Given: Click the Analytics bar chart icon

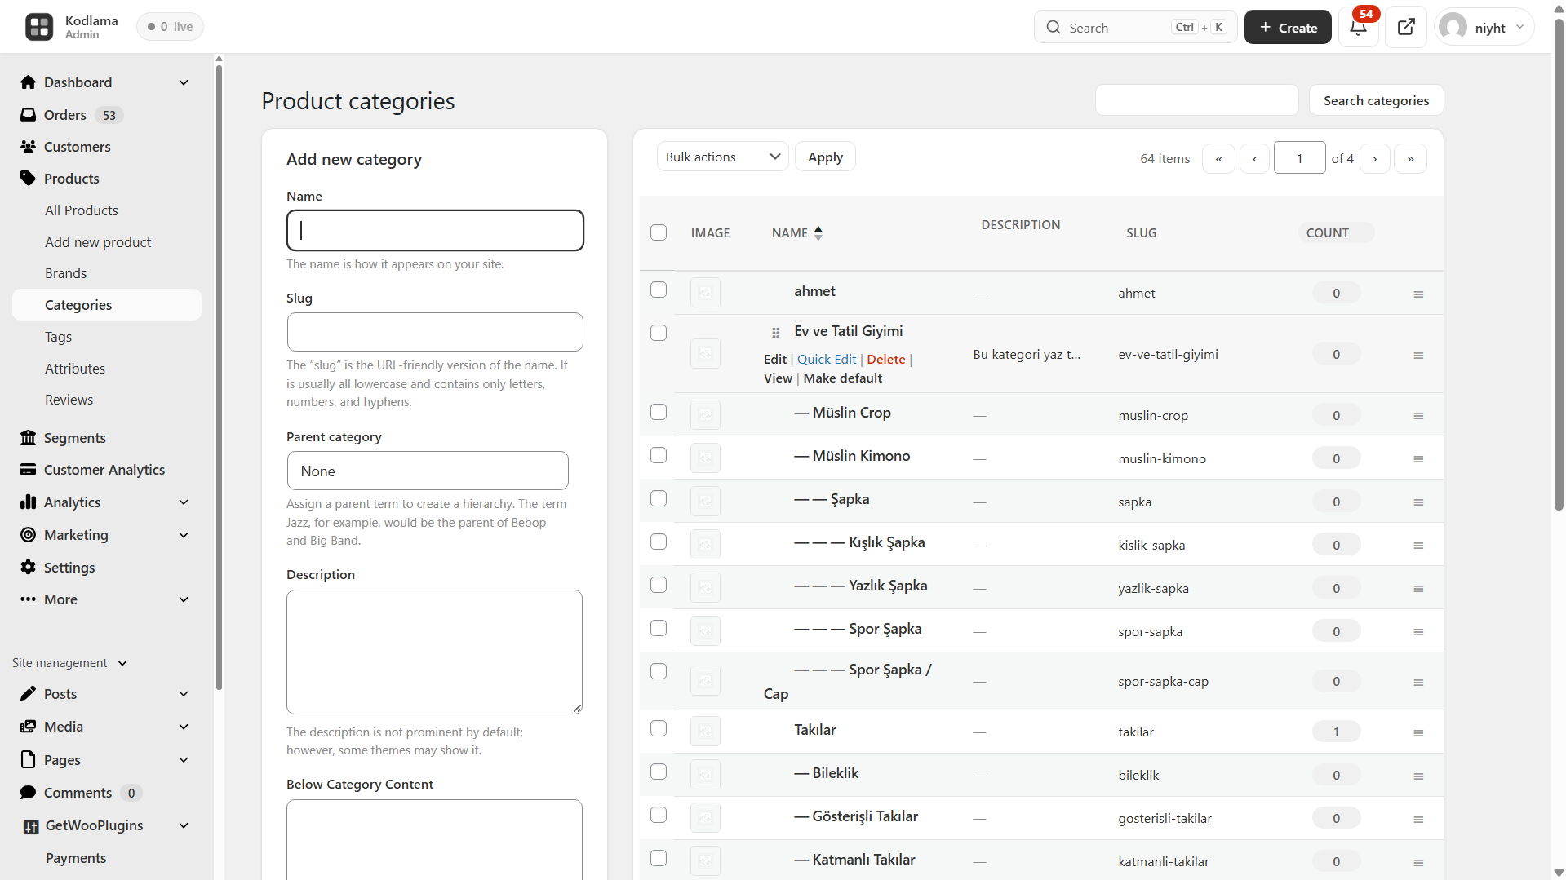Looking at the screenshot, I should click(x=29, y=502).
